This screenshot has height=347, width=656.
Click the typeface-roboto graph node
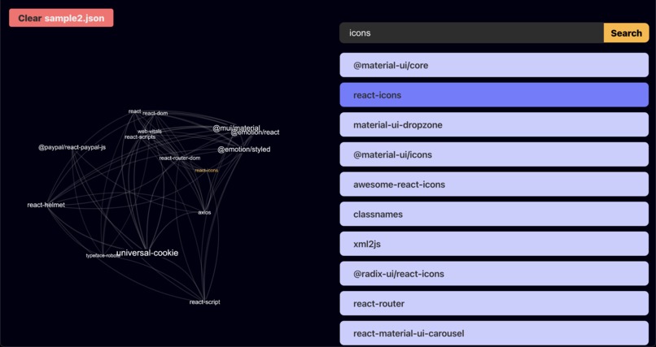[103, 255]
